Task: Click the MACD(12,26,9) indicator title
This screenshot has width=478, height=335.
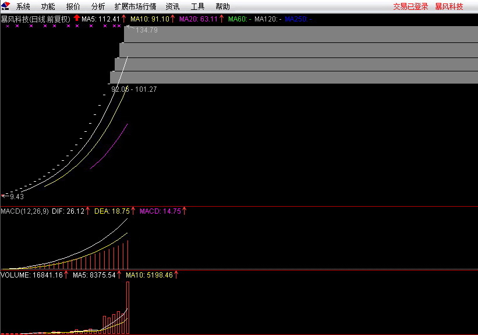Action: pos(24,211)
